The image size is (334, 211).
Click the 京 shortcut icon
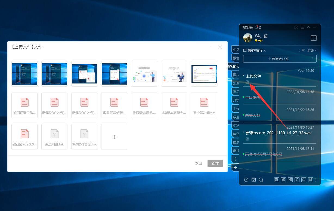(x=277, y=180)
